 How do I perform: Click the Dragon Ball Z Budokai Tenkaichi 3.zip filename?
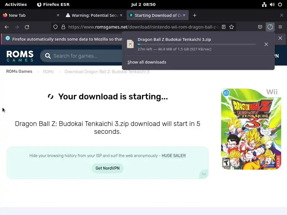pyautogui.click(x=174, y=39)
